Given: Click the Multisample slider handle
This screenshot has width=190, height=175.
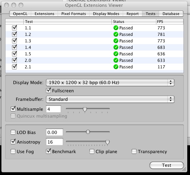Looking at the screenshot, I should point(85,110).
